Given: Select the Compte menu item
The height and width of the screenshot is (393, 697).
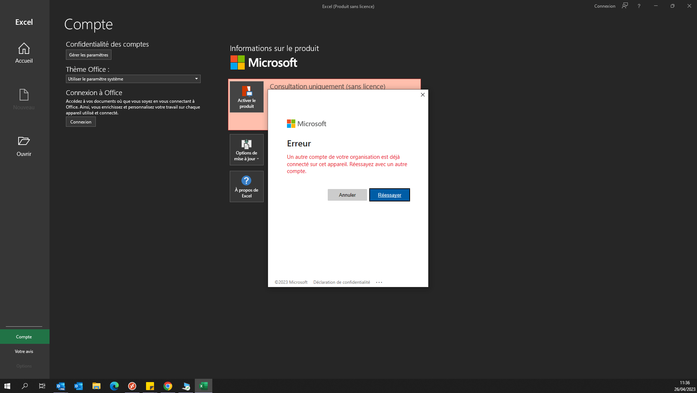Looking at the screenshot, I should (24, 337).
